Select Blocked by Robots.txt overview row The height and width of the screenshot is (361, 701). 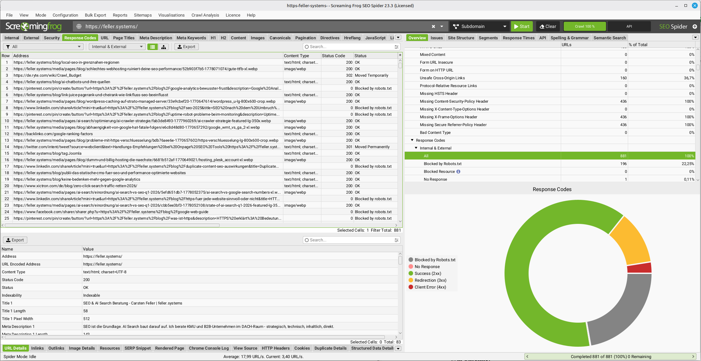click(550, 164)
